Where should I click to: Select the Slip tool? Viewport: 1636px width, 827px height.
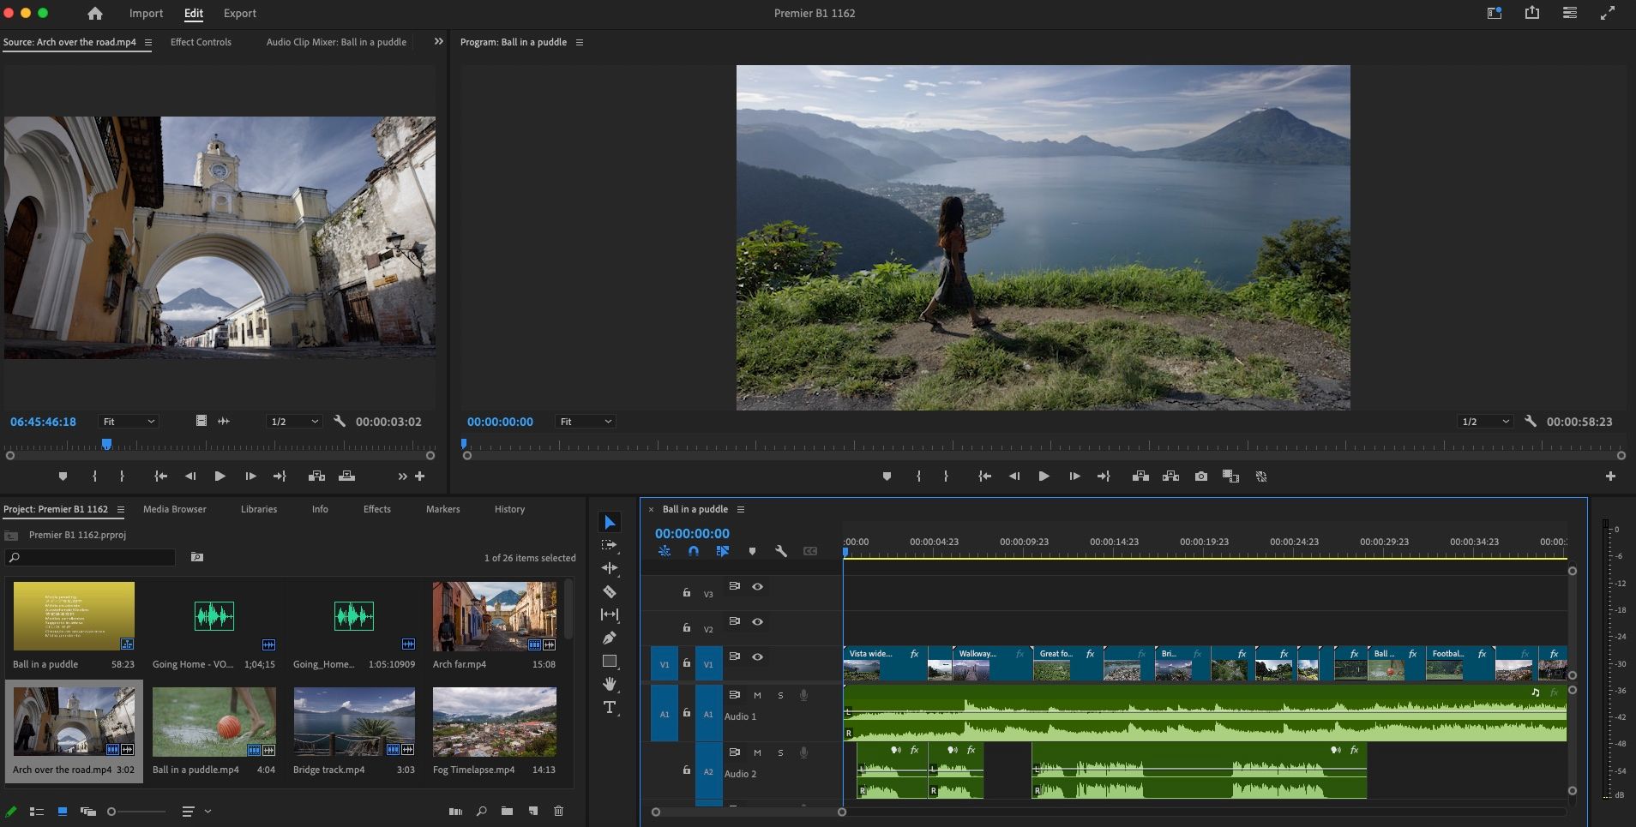click(x=610, y=614)
